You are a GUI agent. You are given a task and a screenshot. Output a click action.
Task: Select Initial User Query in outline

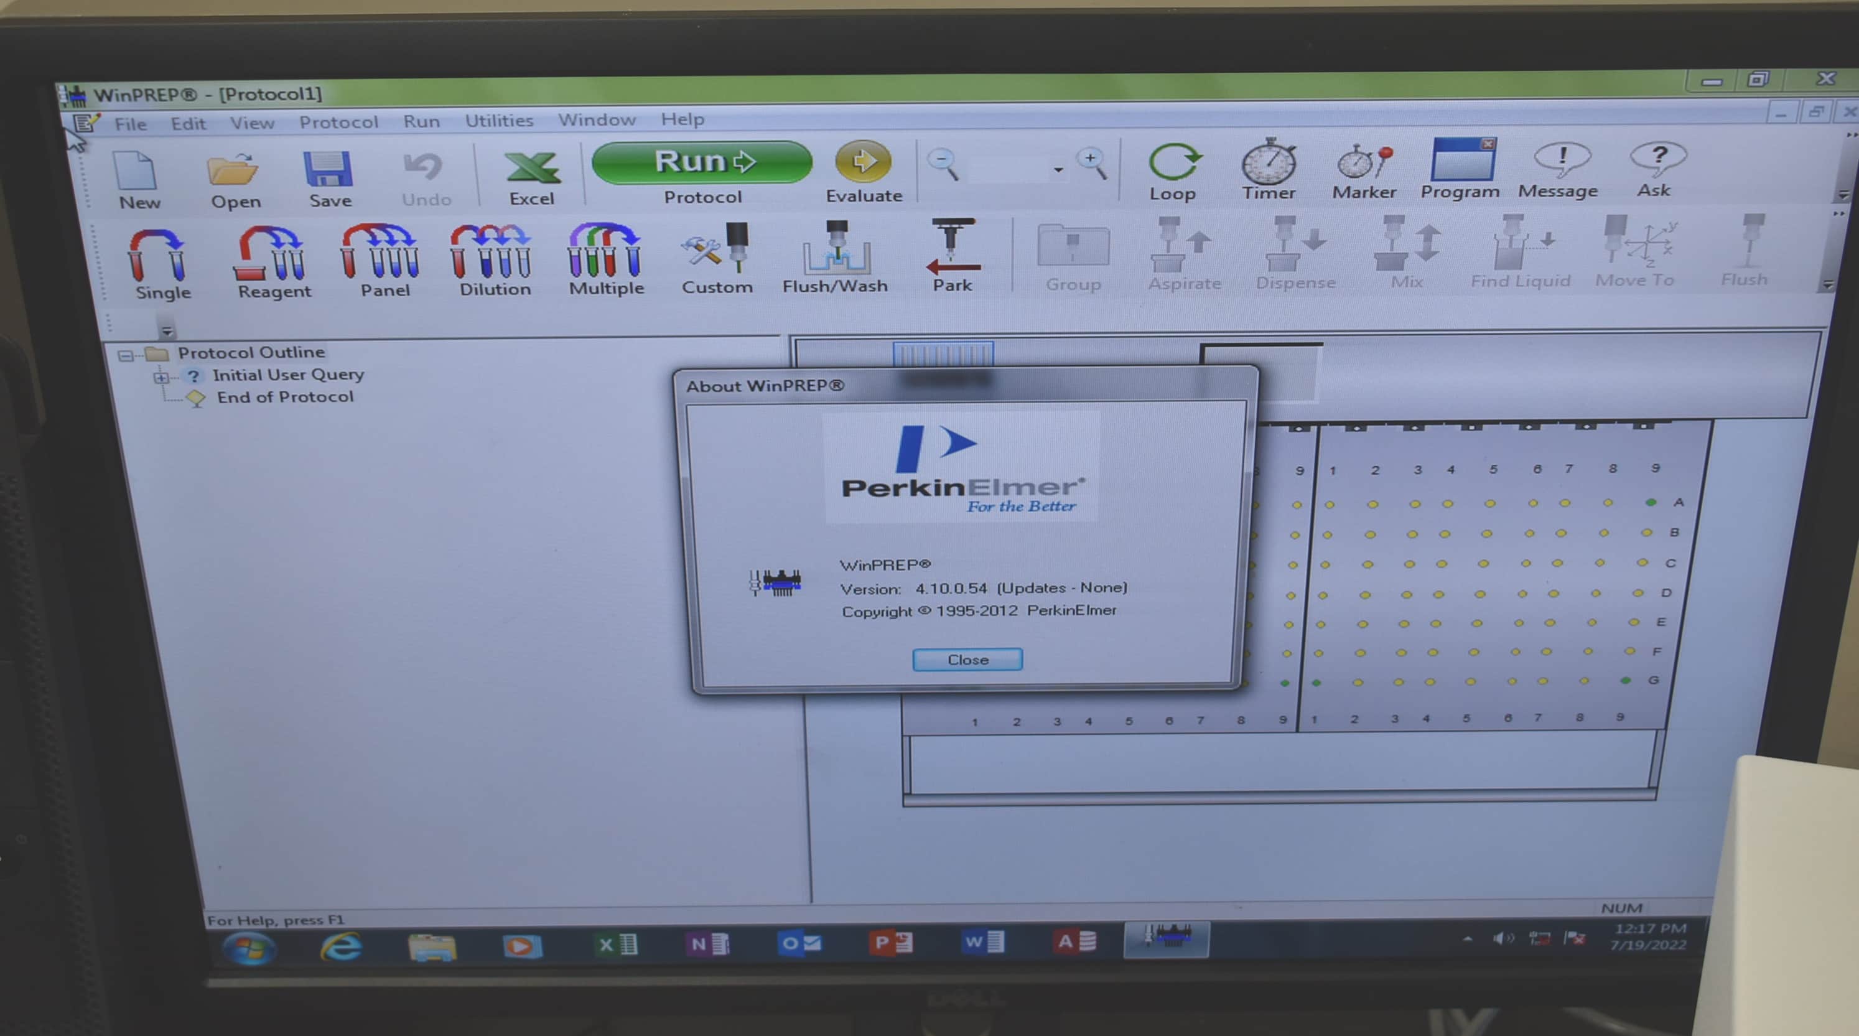click(288, 375)
